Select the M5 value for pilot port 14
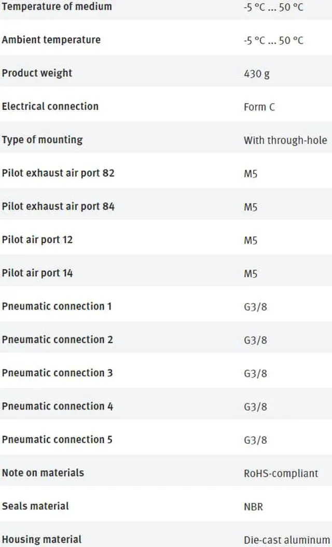This screenshot has height=547, width=332. pyautogui.click(x=251, y=273)
